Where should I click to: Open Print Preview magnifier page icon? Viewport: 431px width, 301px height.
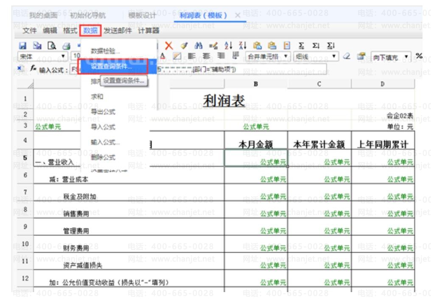(52, 46)
